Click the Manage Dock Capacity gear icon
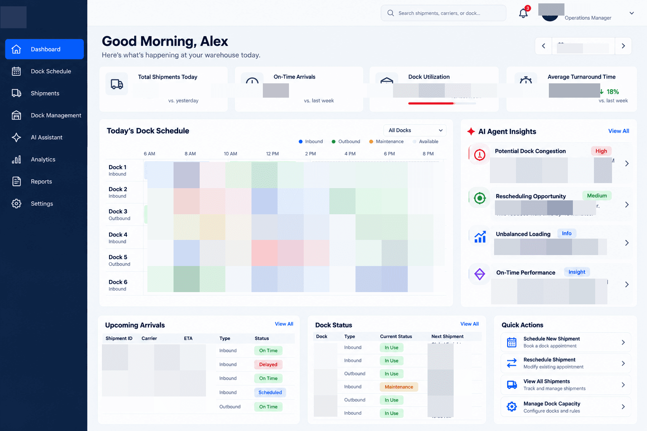 click(x=512, y=407)
